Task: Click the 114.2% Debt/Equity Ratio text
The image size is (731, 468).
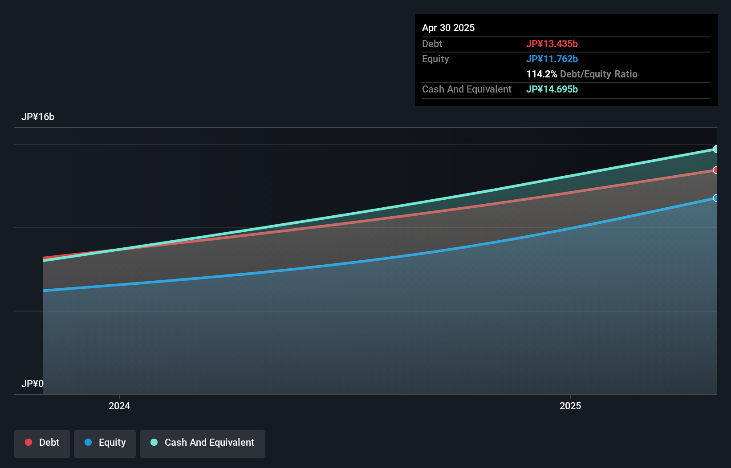Action: click(x=582, y=74)
